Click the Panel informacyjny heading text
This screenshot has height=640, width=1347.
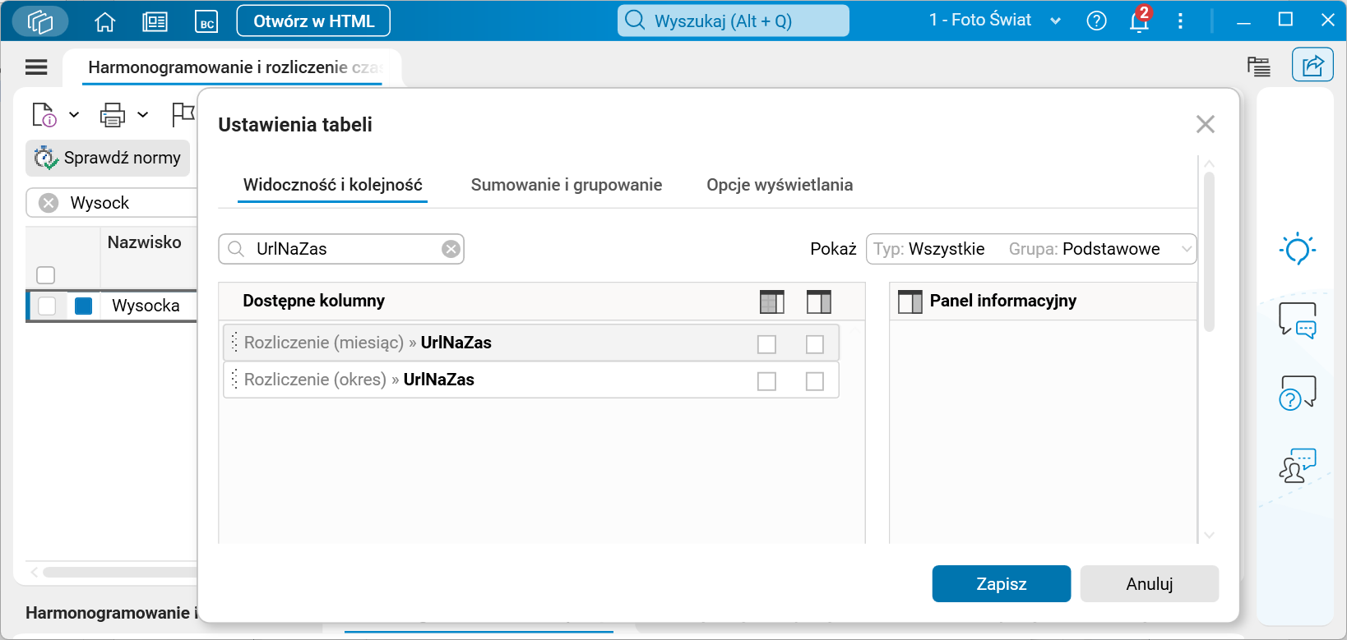pos(1003,301)
